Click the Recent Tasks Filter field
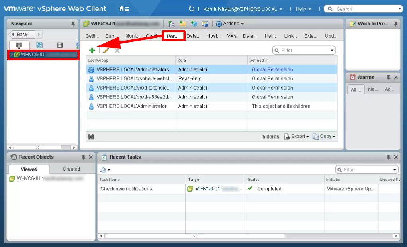The image size is (407, 247). point(366,170)
